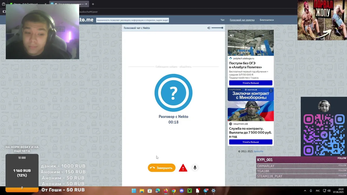Open Microsoft Store from the taskbar

[x=150, y=191]
